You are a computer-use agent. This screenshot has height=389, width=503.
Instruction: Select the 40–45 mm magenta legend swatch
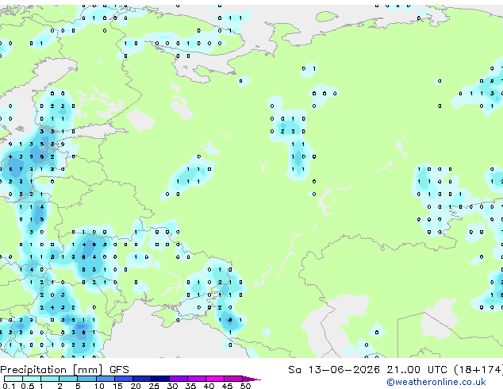[x=215, y=379]
